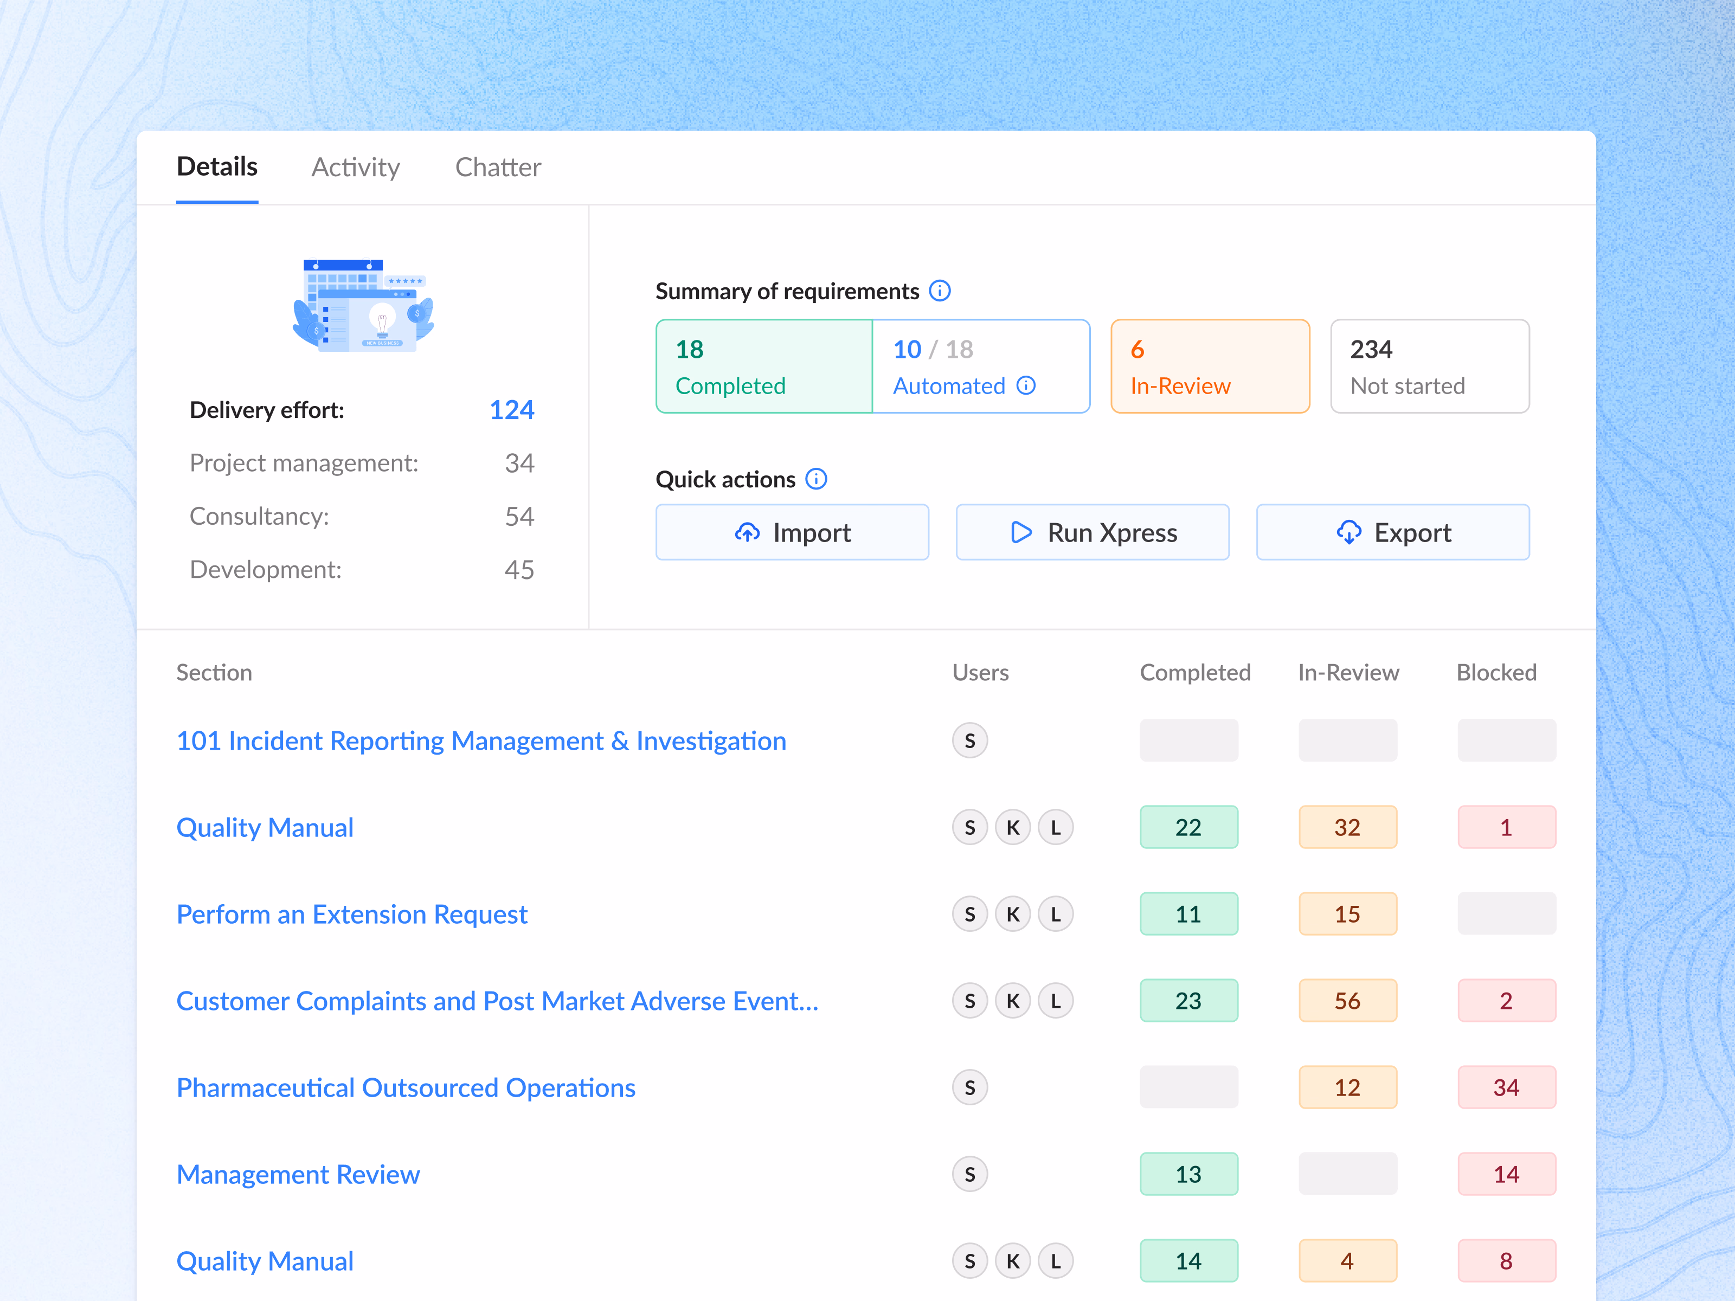Click the Export button

coord(1393,532)
